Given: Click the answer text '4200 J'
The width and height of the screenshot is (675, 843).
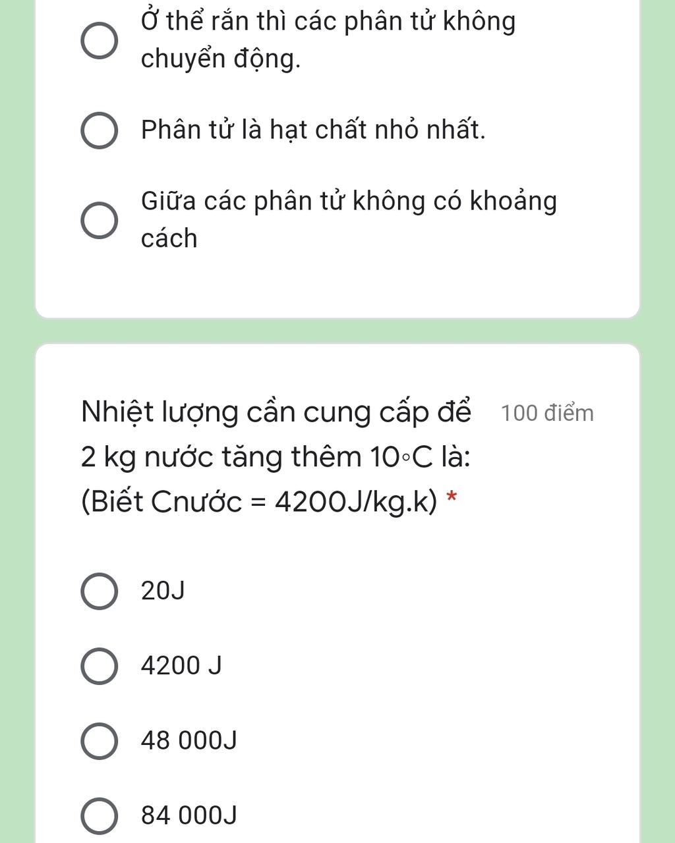Looking at the screenshot, I should pos(181,666).
